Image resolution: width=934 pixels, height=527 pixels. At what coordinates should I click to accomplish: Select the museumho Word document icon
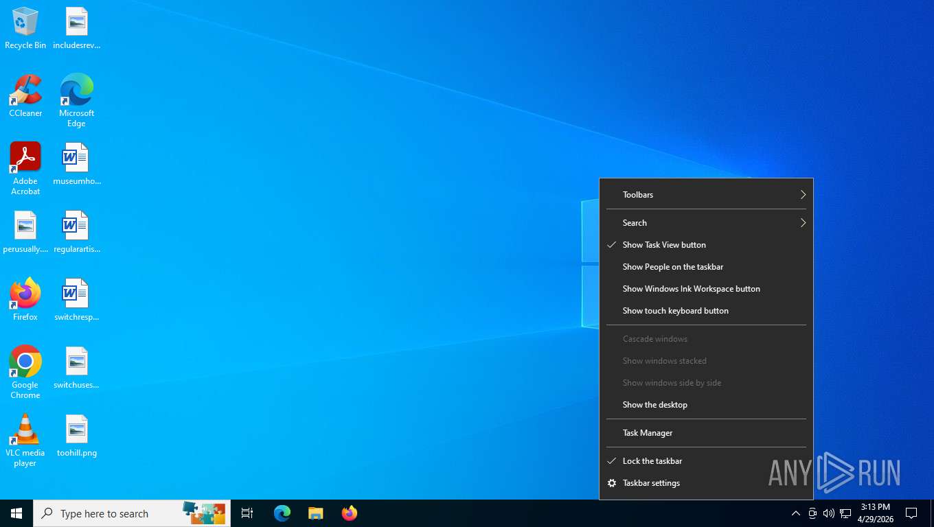77,163
